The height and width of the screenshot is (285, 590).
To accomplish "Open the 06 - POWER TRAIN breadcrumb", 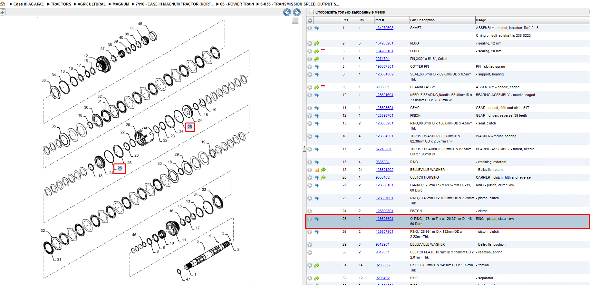I will 237,4.
